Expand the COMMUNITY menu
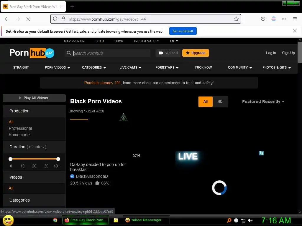 click(x=240, y=67)
